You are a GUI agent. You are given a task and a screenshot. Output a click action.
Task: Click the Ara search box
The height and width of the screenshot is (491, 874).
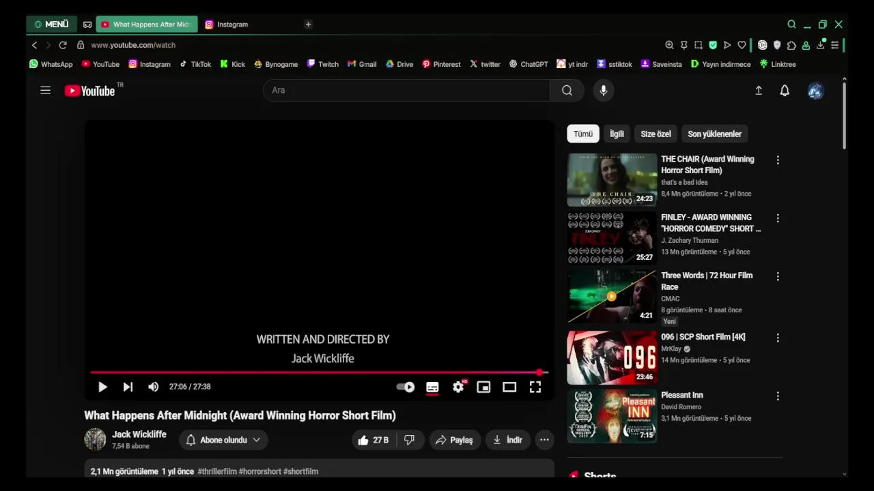point(406,90)
